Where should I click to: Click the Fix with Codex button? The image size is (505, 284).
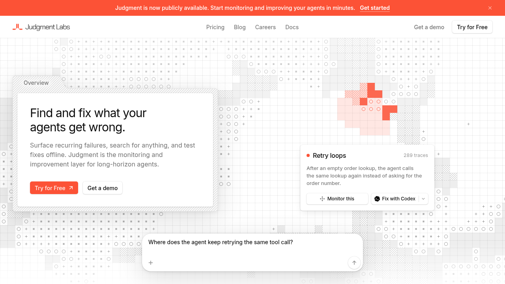pos(395,199)
